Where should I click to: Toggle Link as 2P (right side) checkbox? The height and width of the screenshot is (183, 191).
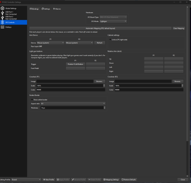pyautogui.click(x=110, y=39)
